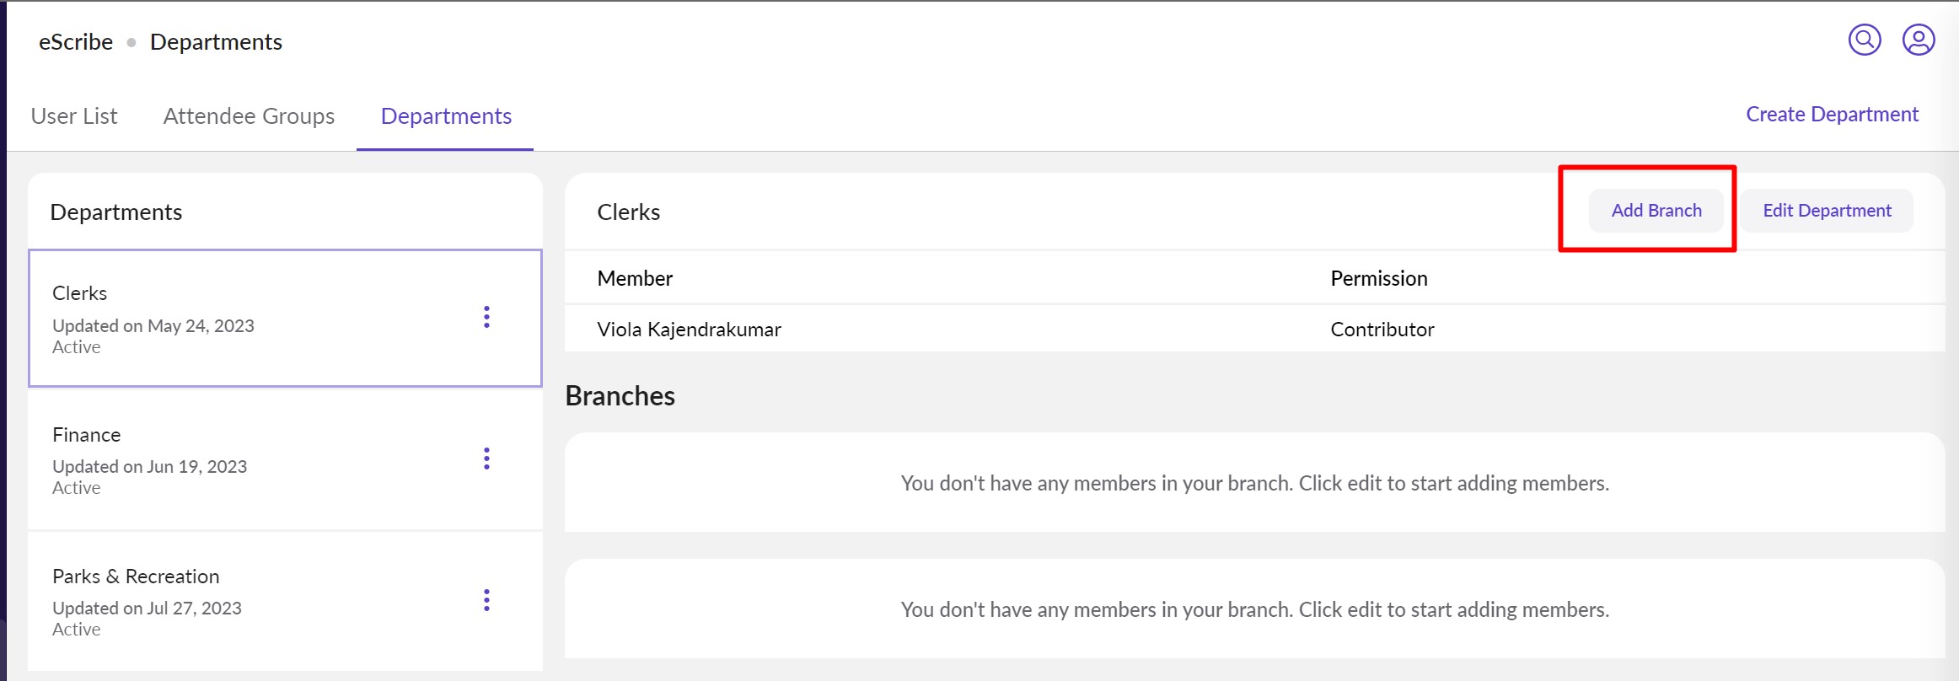The height and width of the screenshot is (681, 1959).
Task: Open the user profile icon
Action: click(1918, 40)
